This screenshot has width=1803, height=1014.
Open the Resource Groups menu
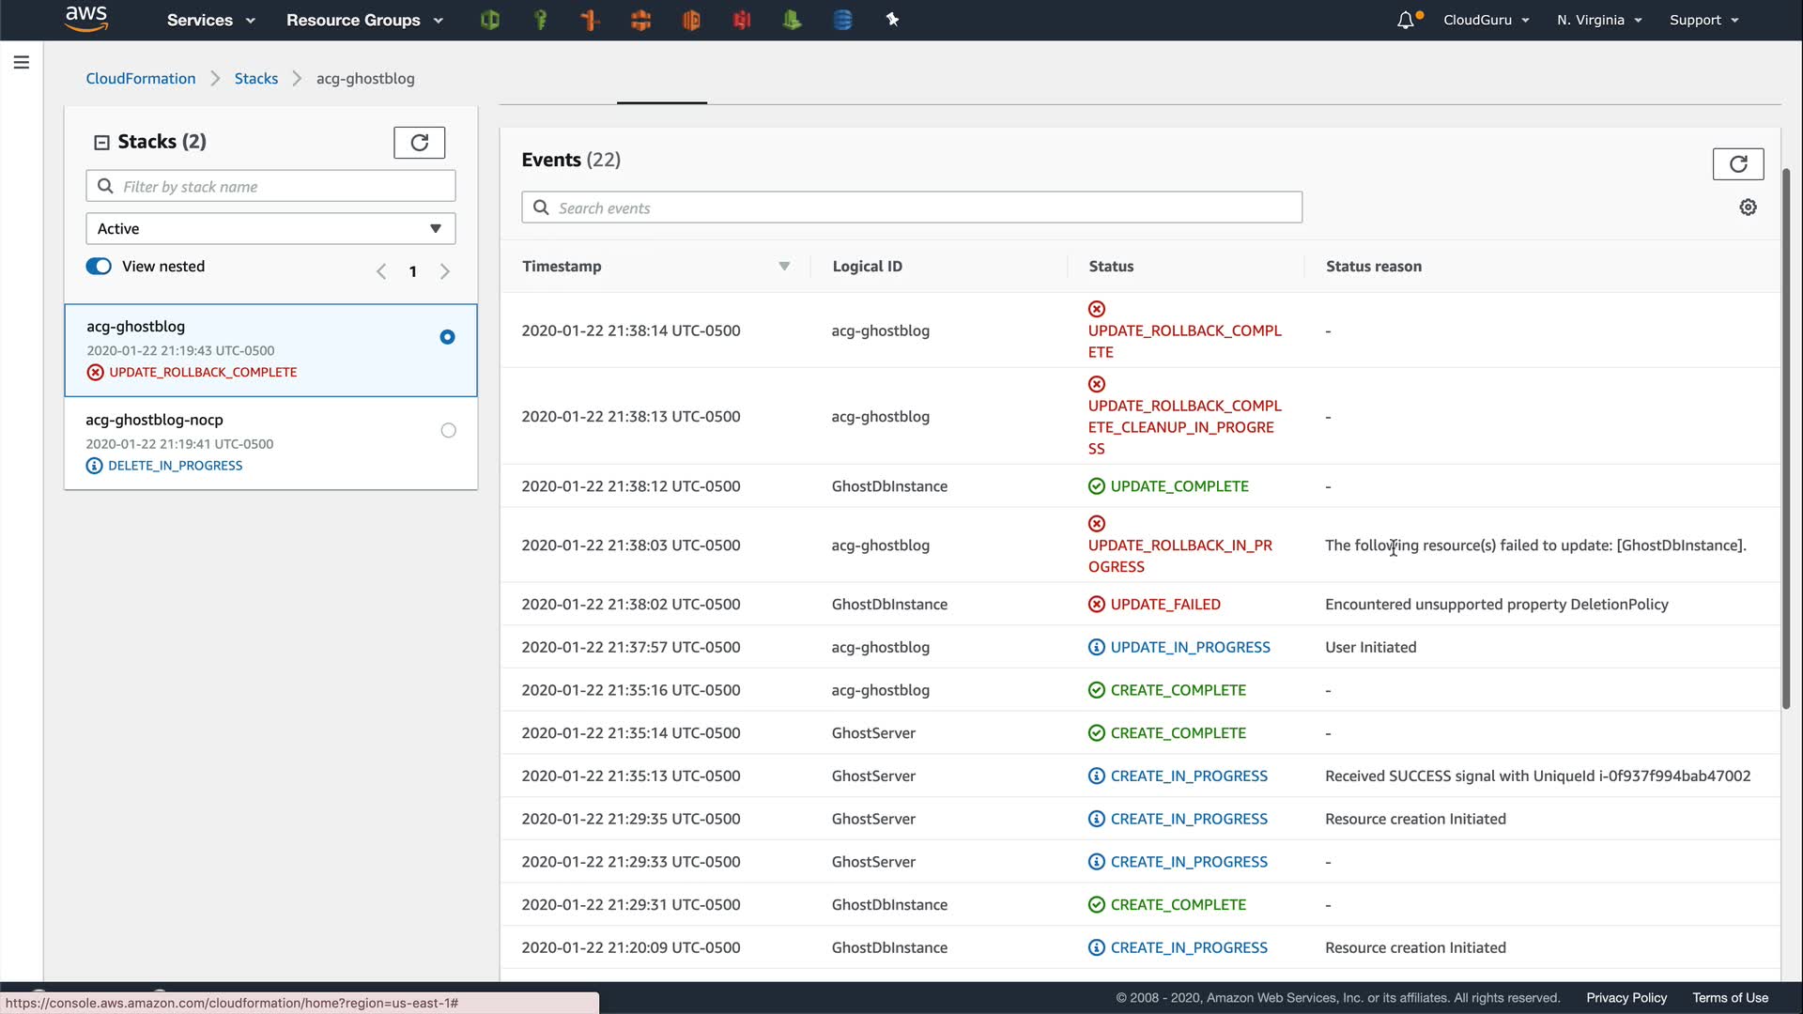pyautogui.click(x=364, y=20)
